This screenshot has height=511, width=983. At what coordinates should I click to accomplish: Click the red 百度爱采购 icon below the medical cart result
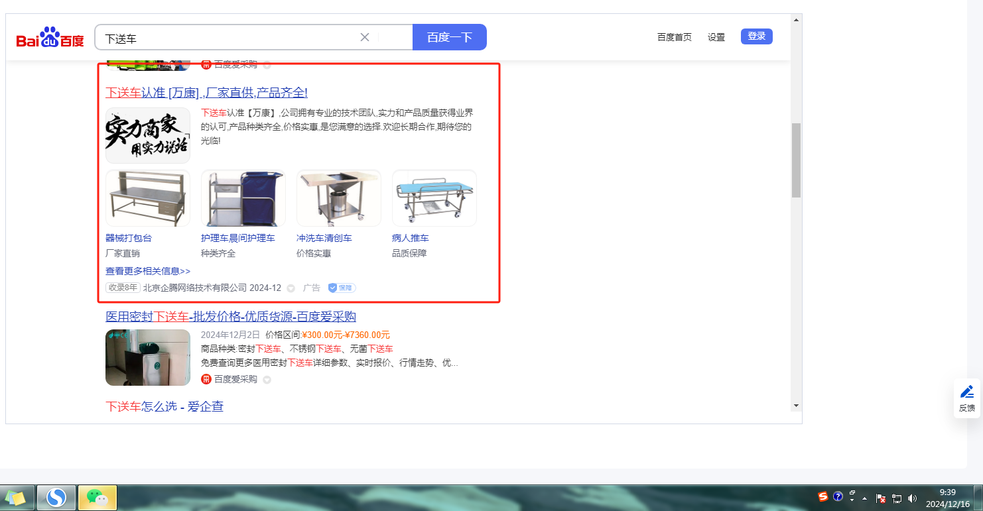(206, 379)
